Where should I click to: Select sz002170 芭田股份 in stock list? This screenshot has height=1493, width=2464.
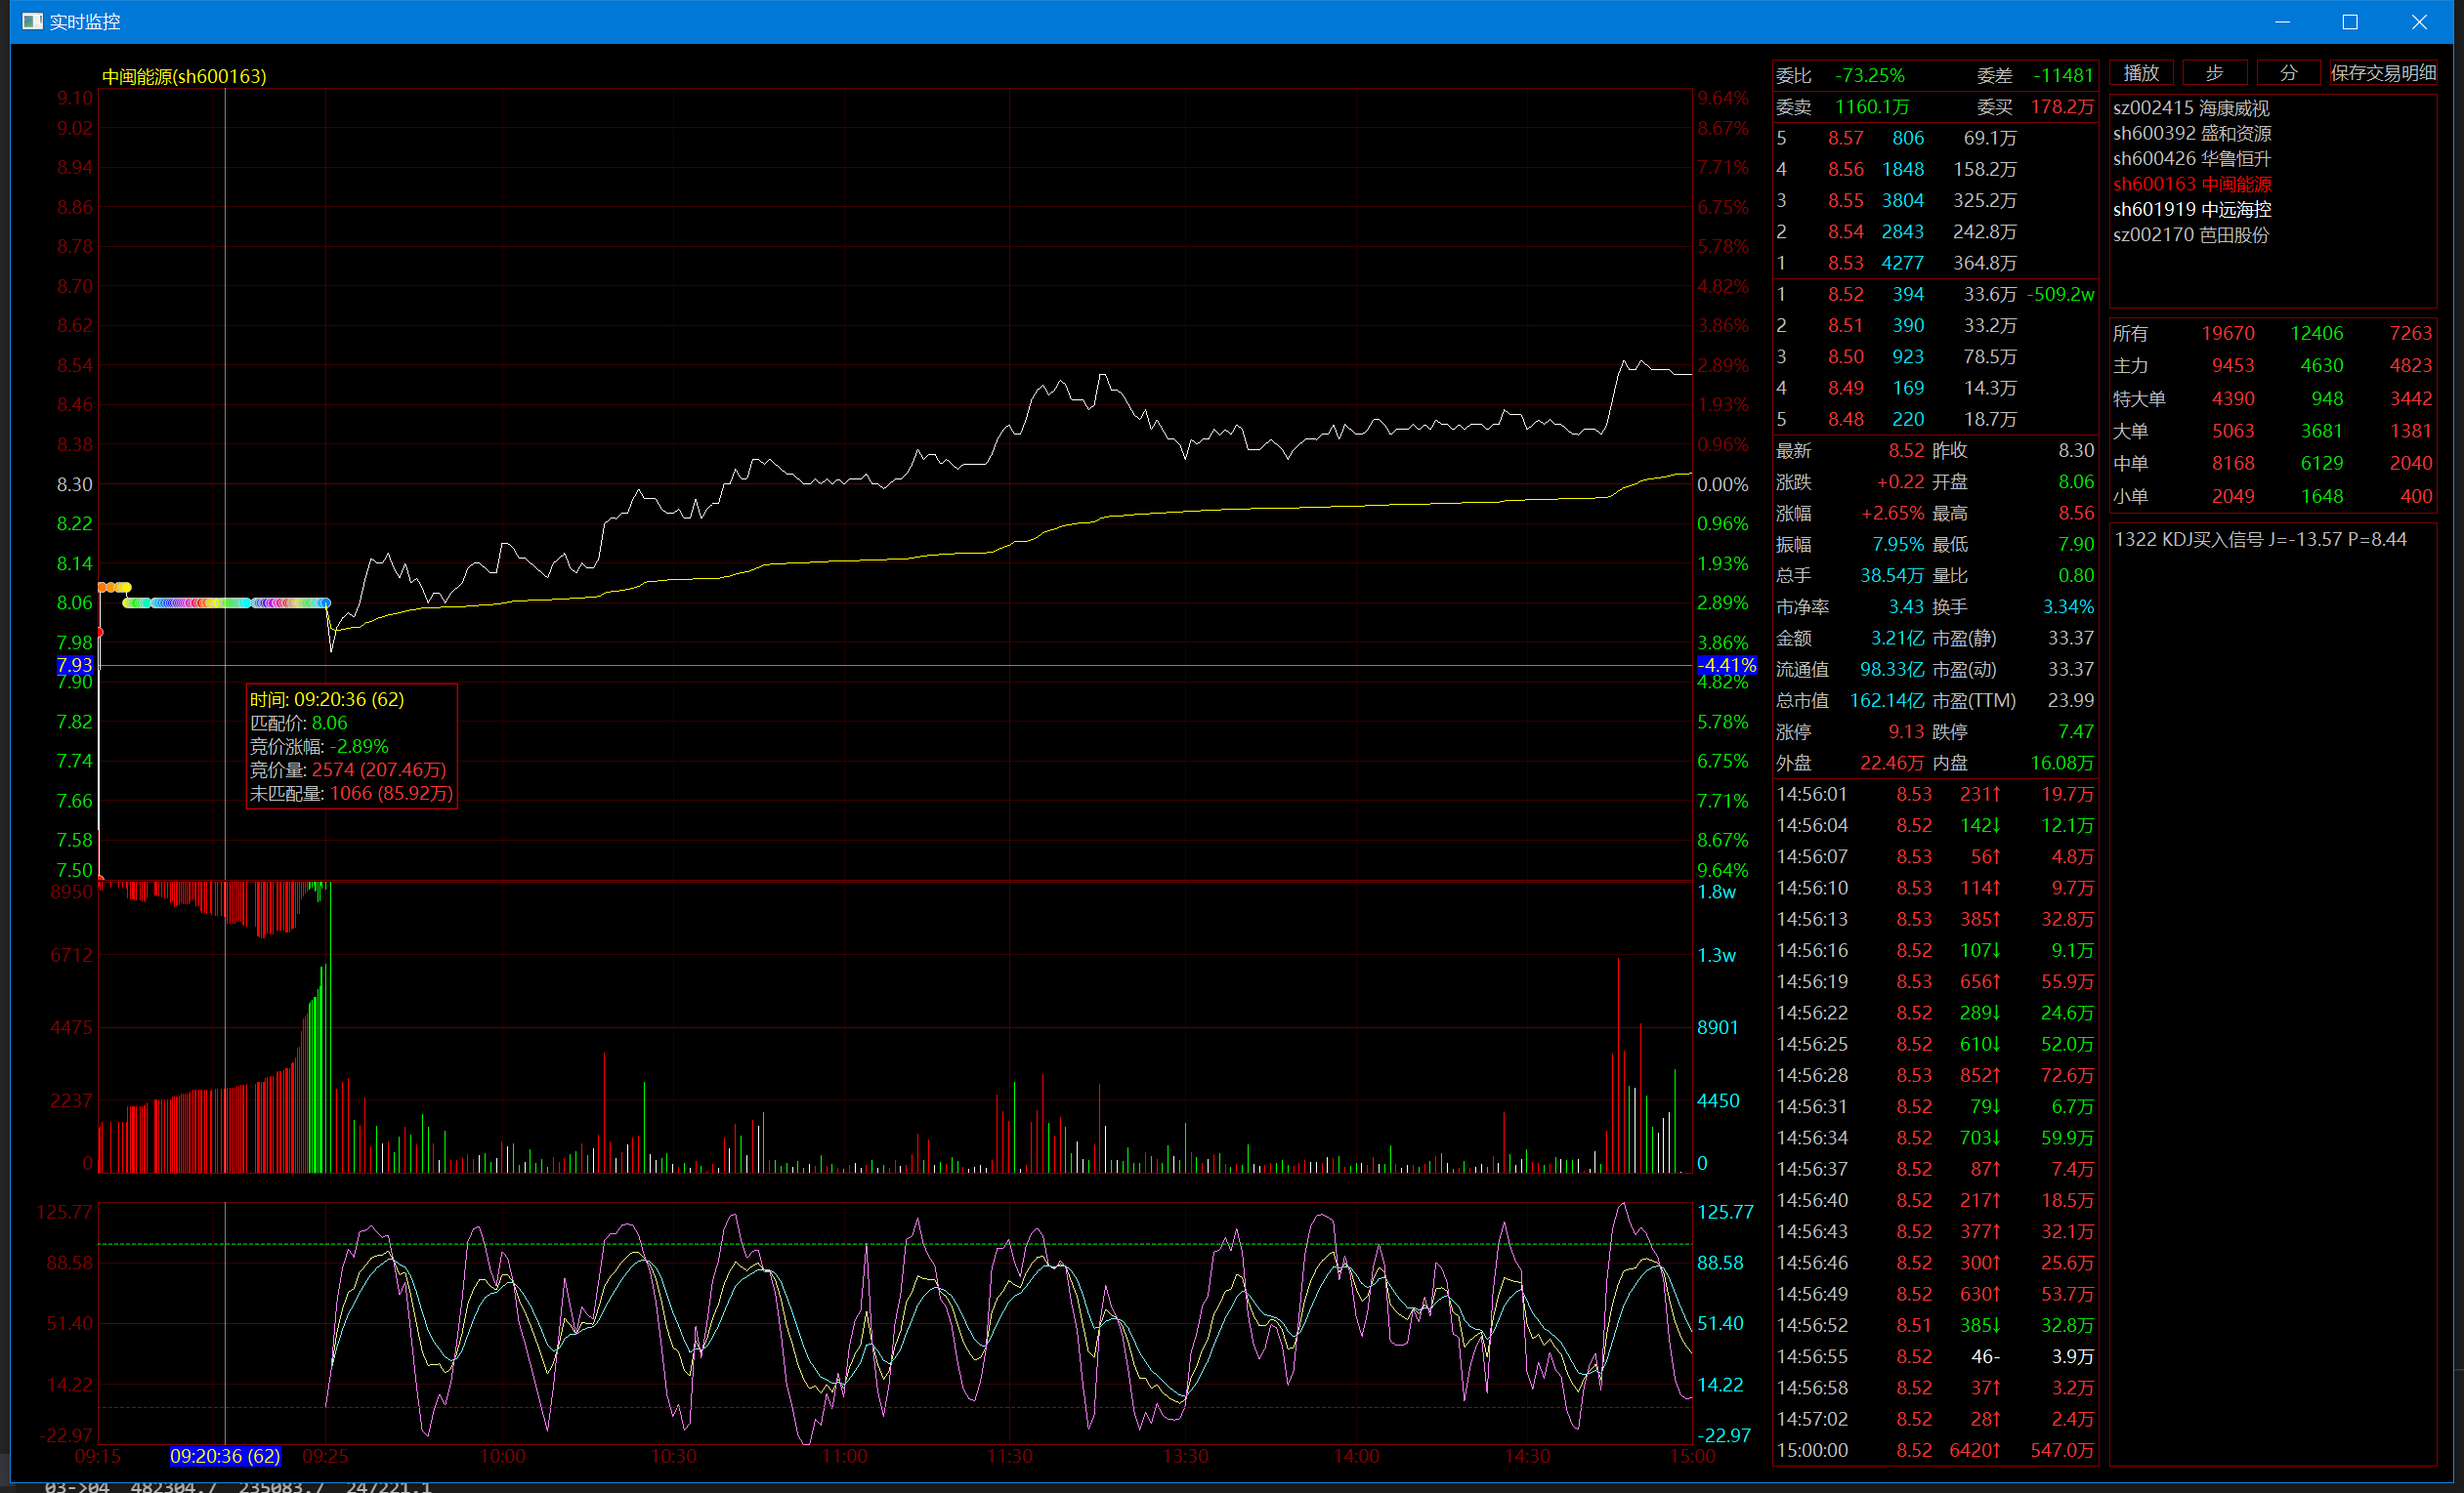(2190, 235)
